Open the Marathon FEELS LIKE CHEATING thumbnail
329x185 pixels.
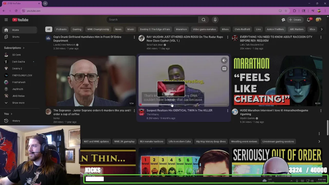click(x=277, y=81)
